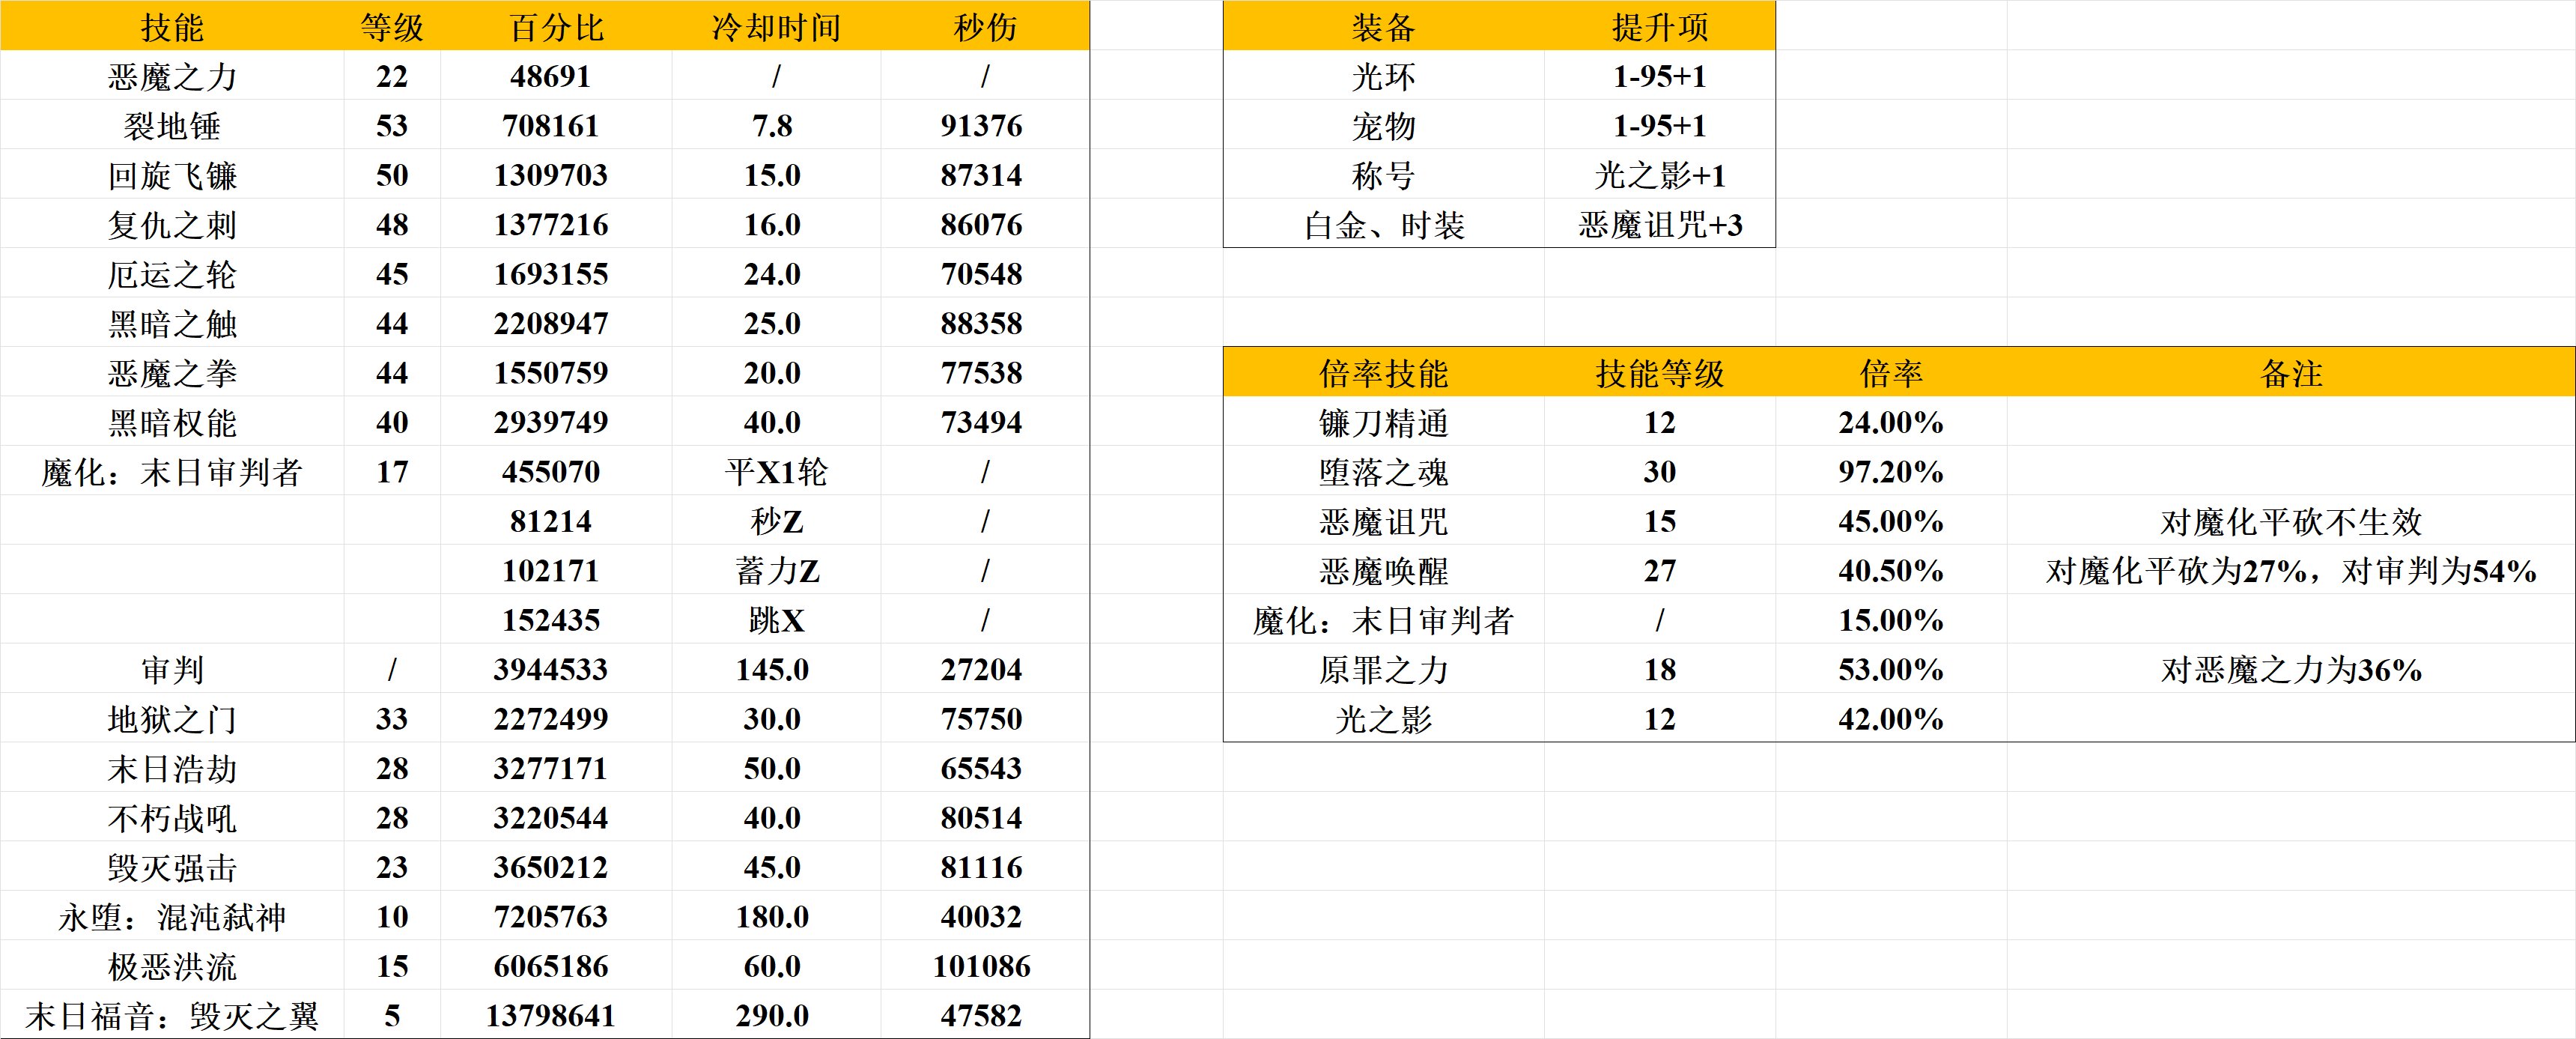The height and width of the screenshot is (1039, 2576).
Task: Click the 秒伤 column header
Action: pos(985,26)
